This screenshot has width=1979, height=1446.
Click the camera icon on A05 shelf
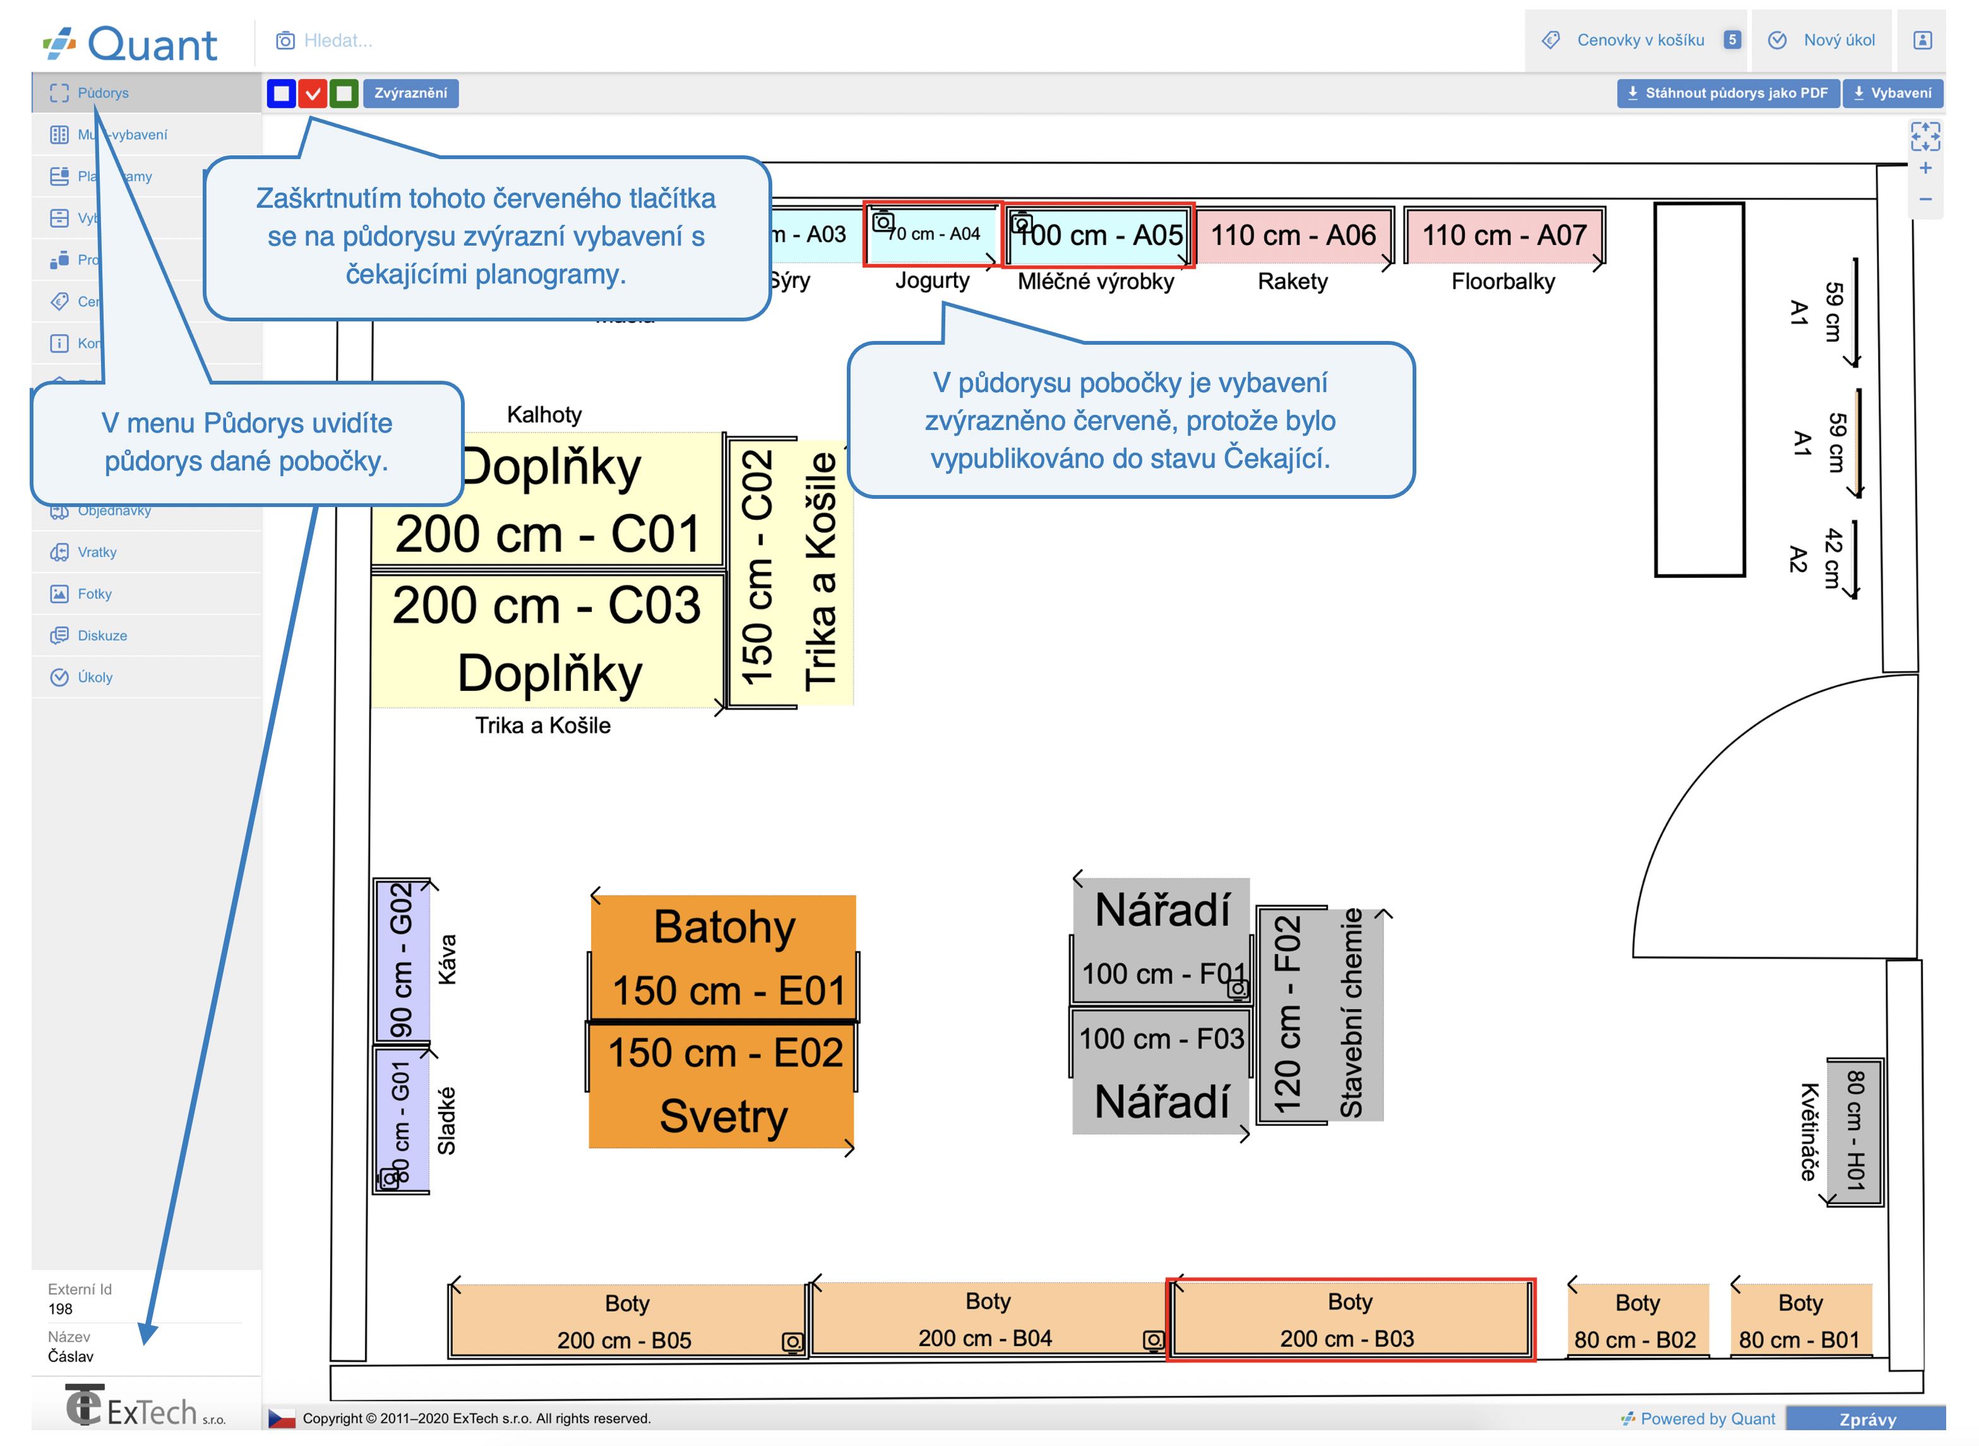1022,224
